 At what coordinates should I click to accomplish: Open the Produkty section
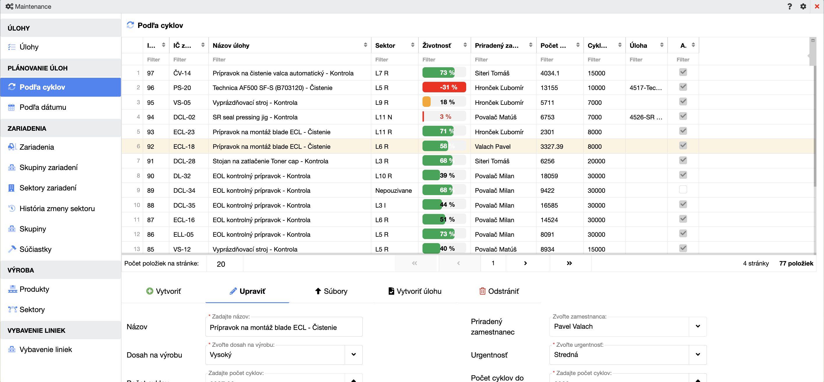tap(34, 289)
